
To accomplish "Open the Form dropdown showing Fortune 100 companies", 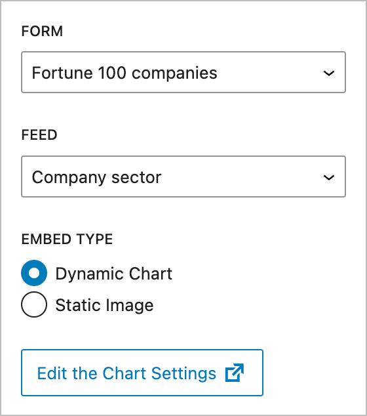I will pos(183,72).
